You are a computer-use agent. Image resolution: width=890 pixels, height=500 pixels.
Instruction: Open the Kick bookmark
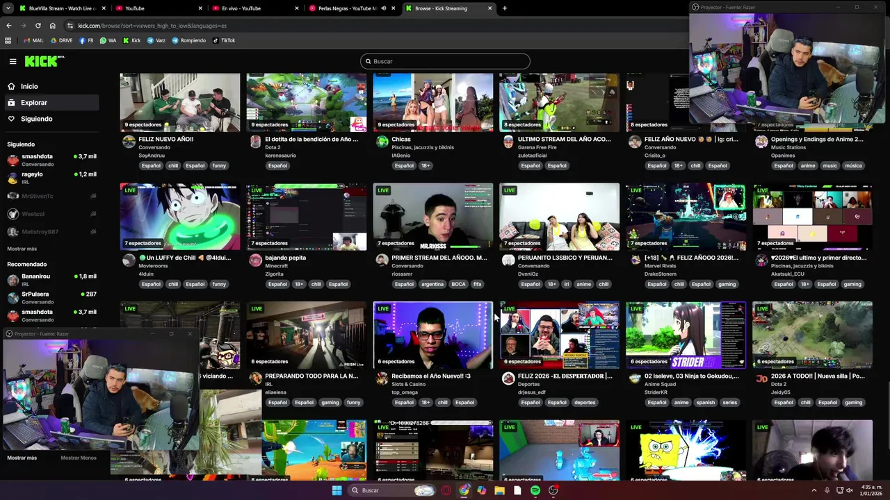[x=132, y=40]
